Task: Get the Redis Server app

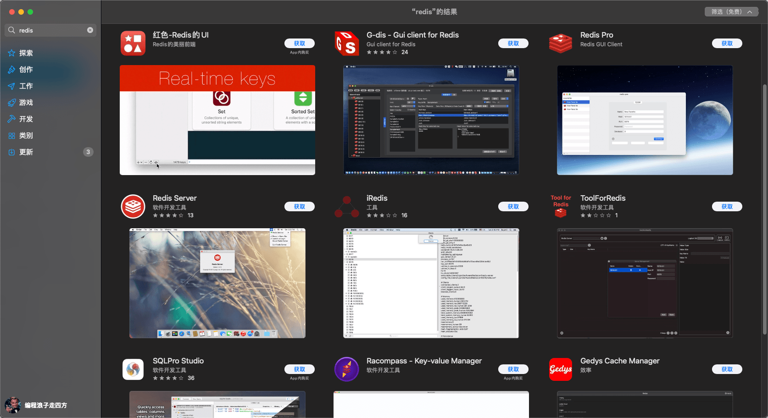Action: click(x=300, y=207)
